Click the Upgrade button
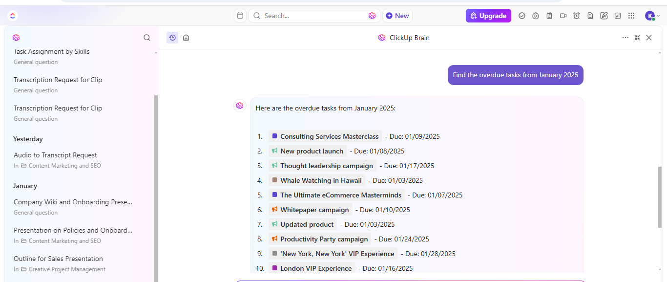The width and height of the screenshot is (667, 282). 488,16
